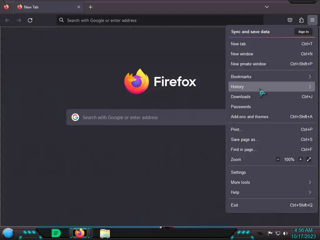The height and width of the screenshot is (240, 320).
Task: Click network tray icon
Action: point(278,233)
